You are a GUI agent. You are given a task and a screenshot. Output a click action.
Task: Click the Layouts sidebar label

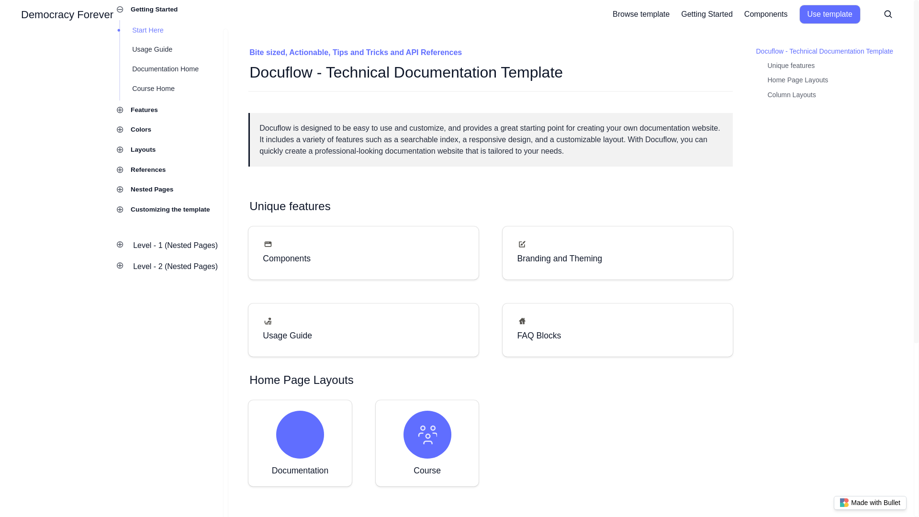143,150
